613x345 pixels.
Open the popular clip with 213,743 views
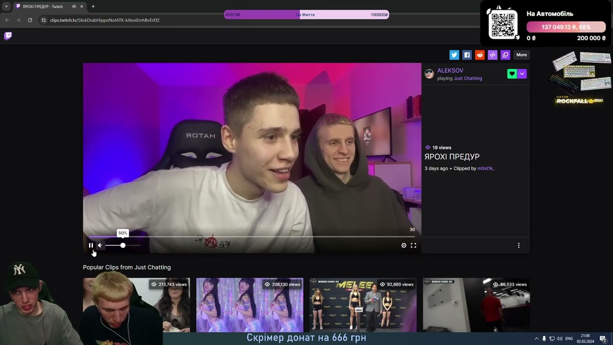click(136, 305)
